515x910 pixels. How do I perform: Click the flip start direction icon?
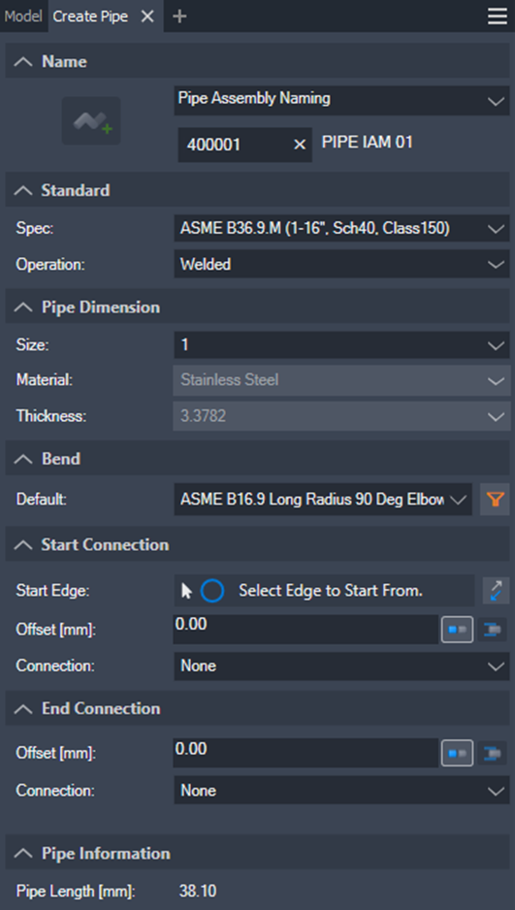pyautogui.click(x=496, y=591)
